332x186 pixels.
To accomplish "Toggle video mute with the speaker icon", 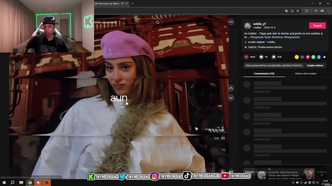I will pyautogui.click(x=231, y=172).
